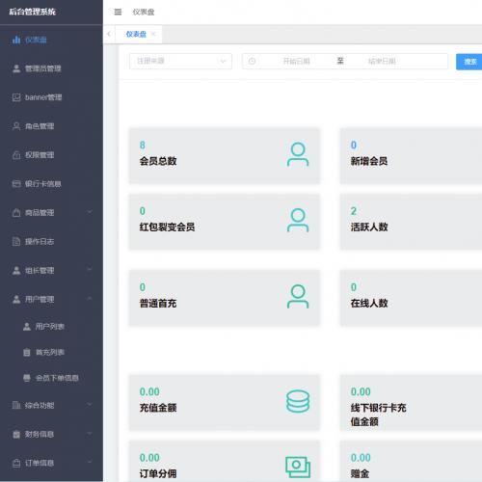Viewport: 482px width, 482px height.
Task: Expand the 财务信息 submenu
Action: [51, 435]
